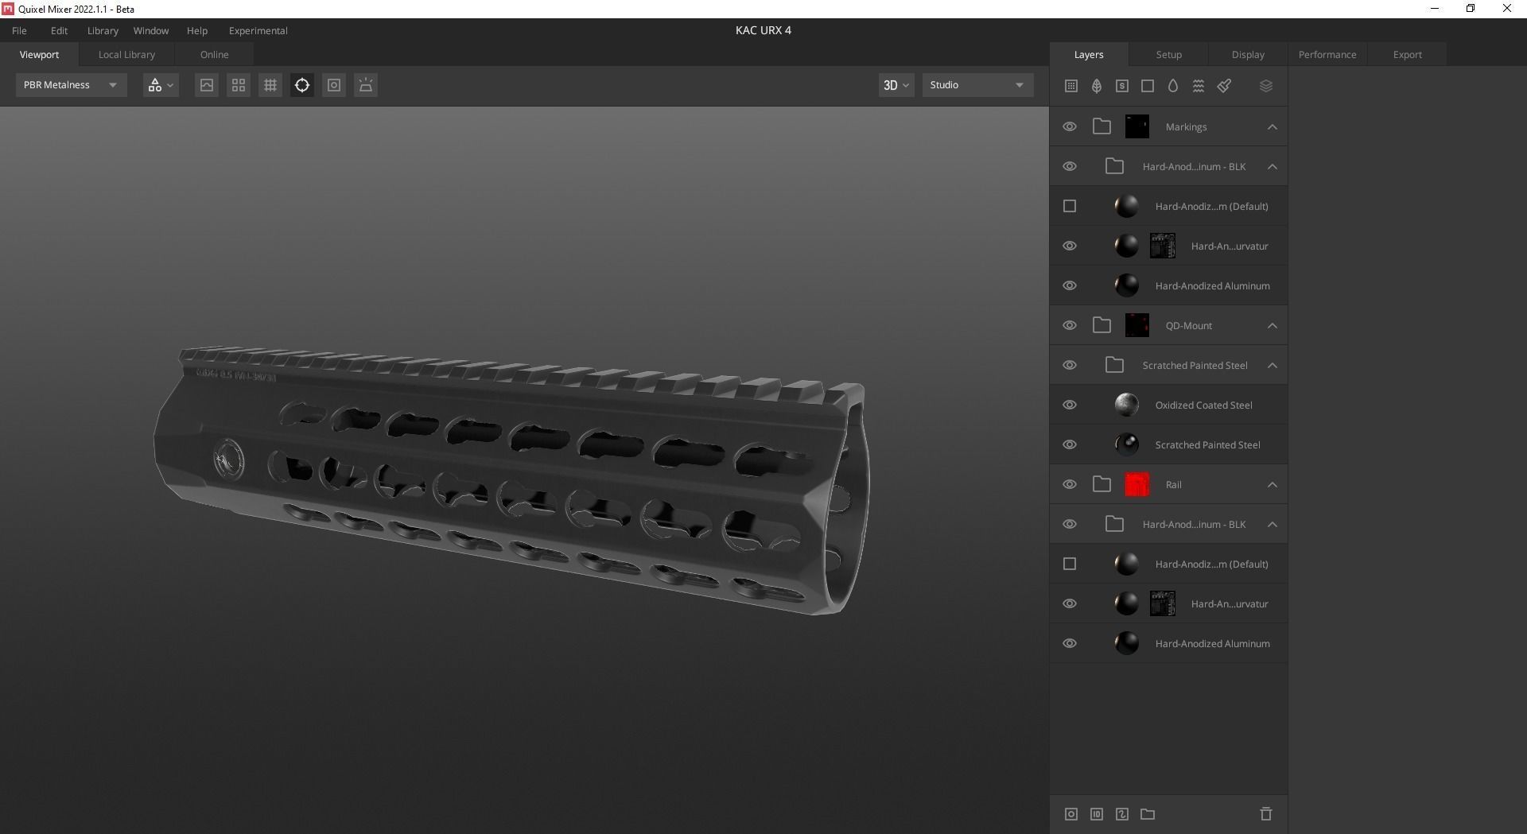Open the model type dropdown next to PBR Metalness
Viewport: 1527px width, 834px height.
click(x=161, y=85)
